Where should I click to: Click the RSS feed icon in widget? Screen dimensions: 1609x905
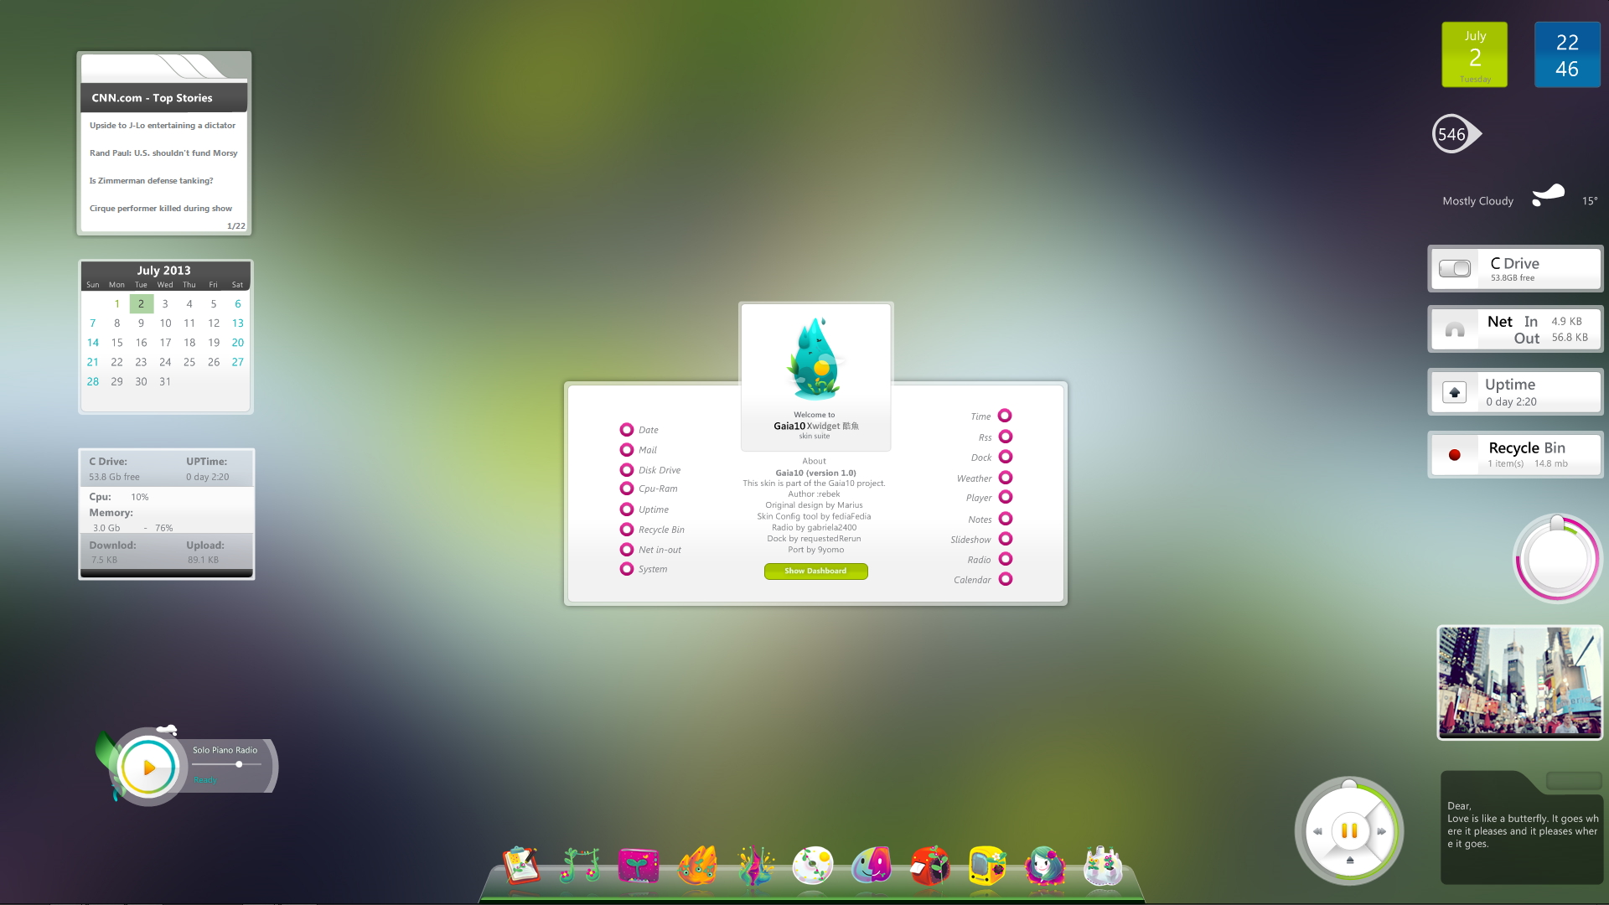pyautogui.click(x=1006, y=437)
